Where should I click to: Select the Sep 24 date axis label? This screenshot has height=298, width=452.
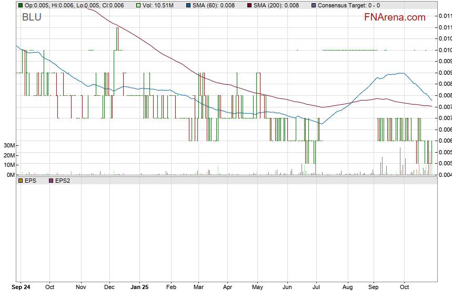(x=21, y=287)
